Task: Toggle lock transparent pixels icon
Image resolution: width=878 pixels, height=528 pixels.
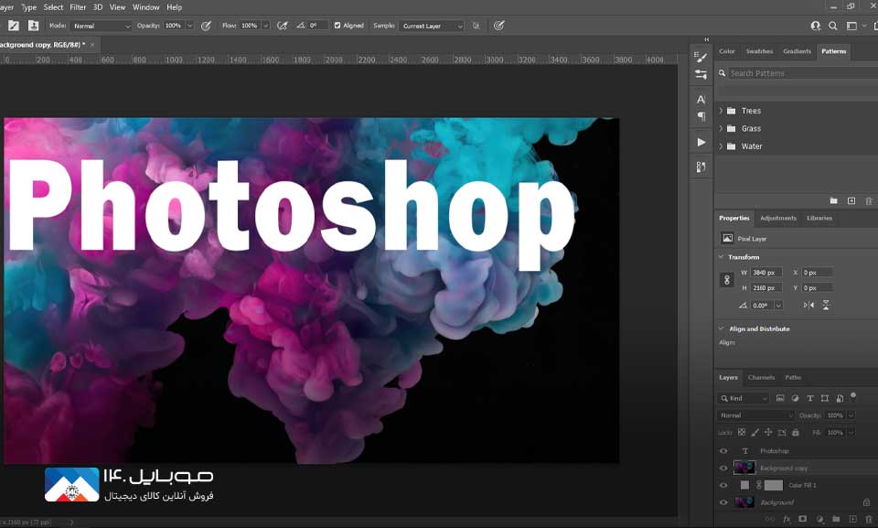Action: pyautogui.click(x=742, y=432)
